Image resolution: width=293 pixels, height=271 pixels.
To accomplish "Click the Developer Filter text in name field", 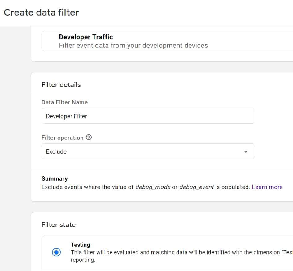I will click(x=67, y=116).
